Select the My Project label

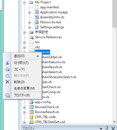pyautogui.click(x=43, y=2)
